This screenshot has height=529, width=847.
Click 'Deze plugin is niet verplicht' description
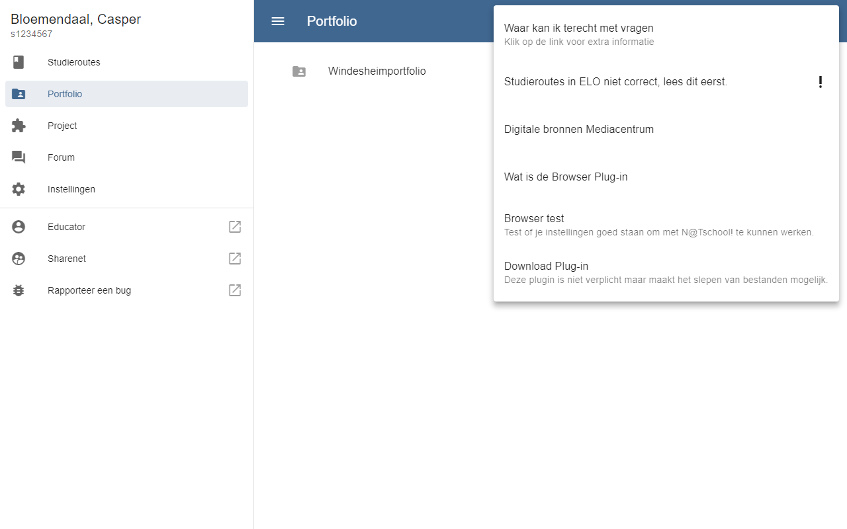[666, 280]
